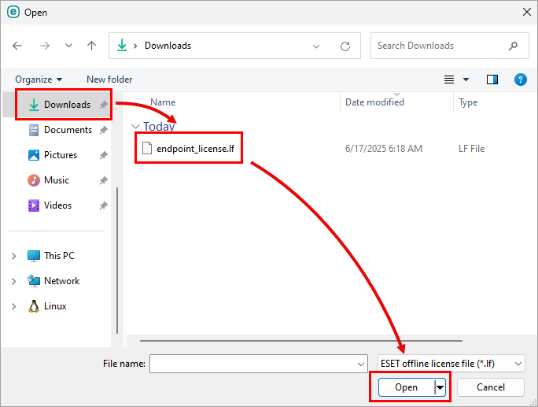The image size is (538, 407).
Task: Open the Help question mark icon
Action: [520, 80]
